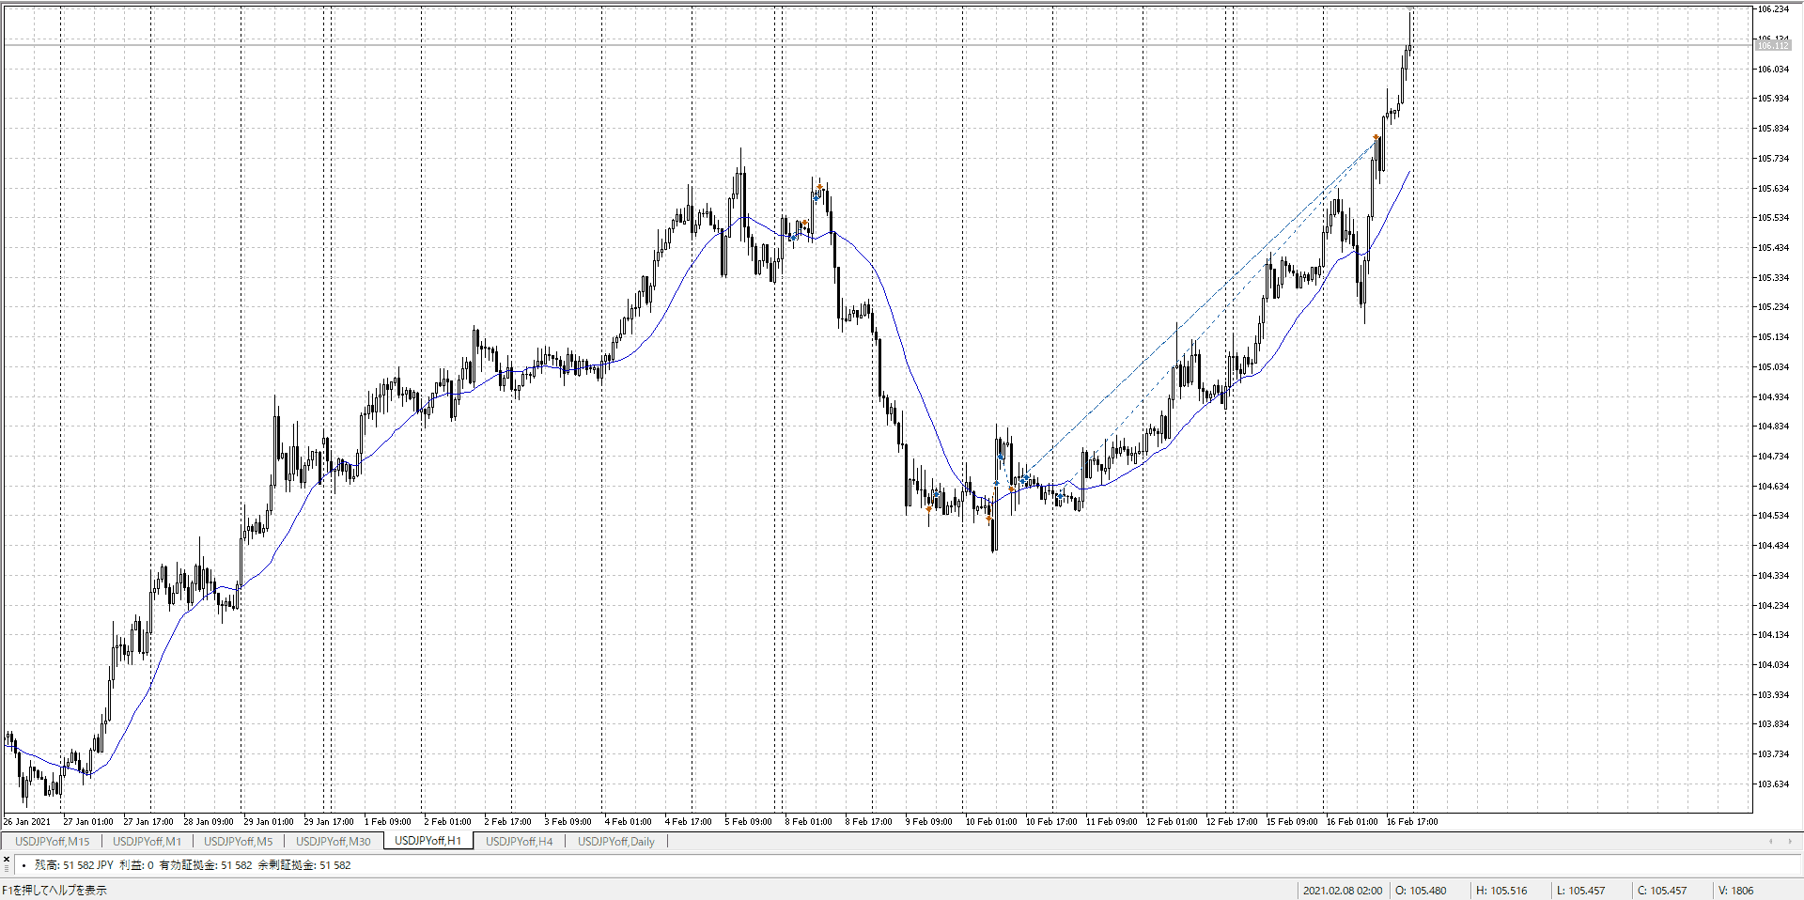Click the gray 106.112 current price label

[1772, 45]
